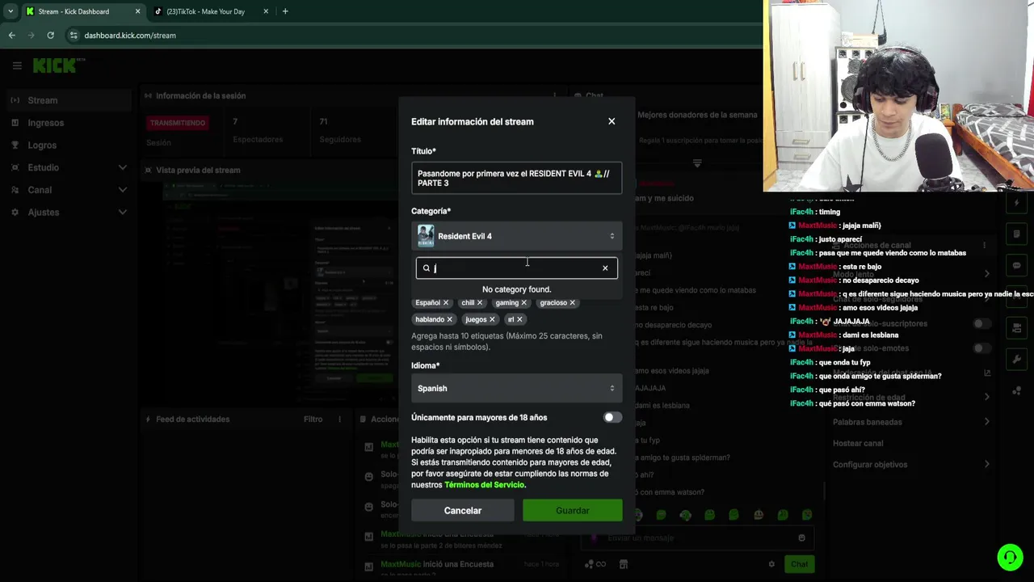Open the Resident Evil 4 category dropdown
This screenshot has width=1034, height=582.
[x=517, y=236]
